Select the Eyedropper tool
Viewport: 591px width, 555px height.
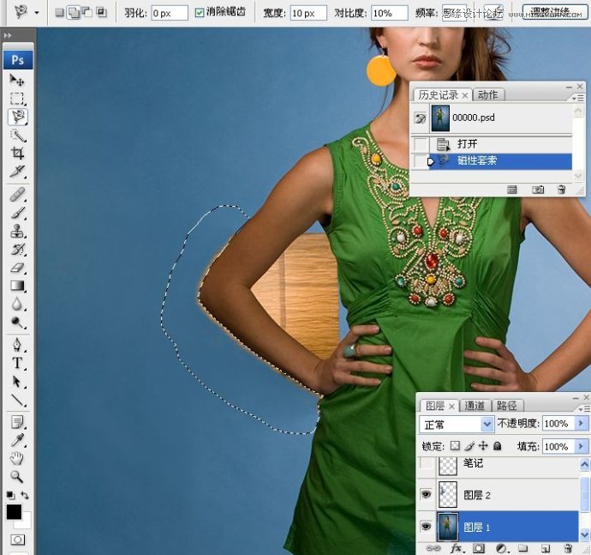click(17, 440)
